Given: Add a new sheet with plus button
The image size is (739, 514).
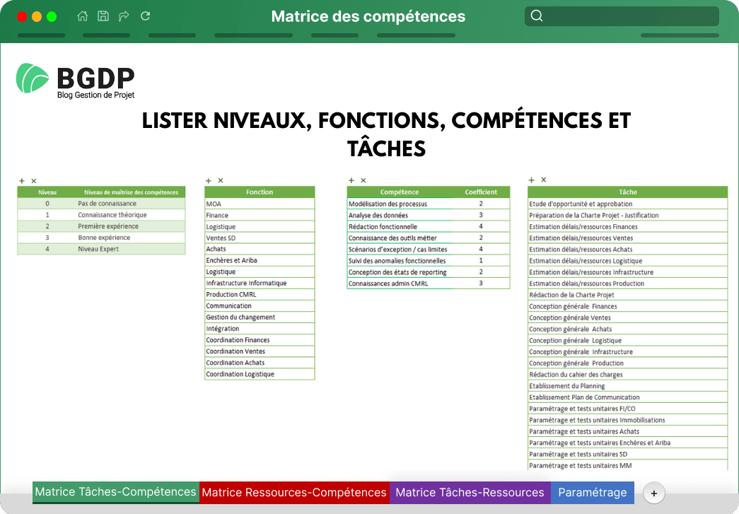Looking at the screenshot, I should 653,493.
